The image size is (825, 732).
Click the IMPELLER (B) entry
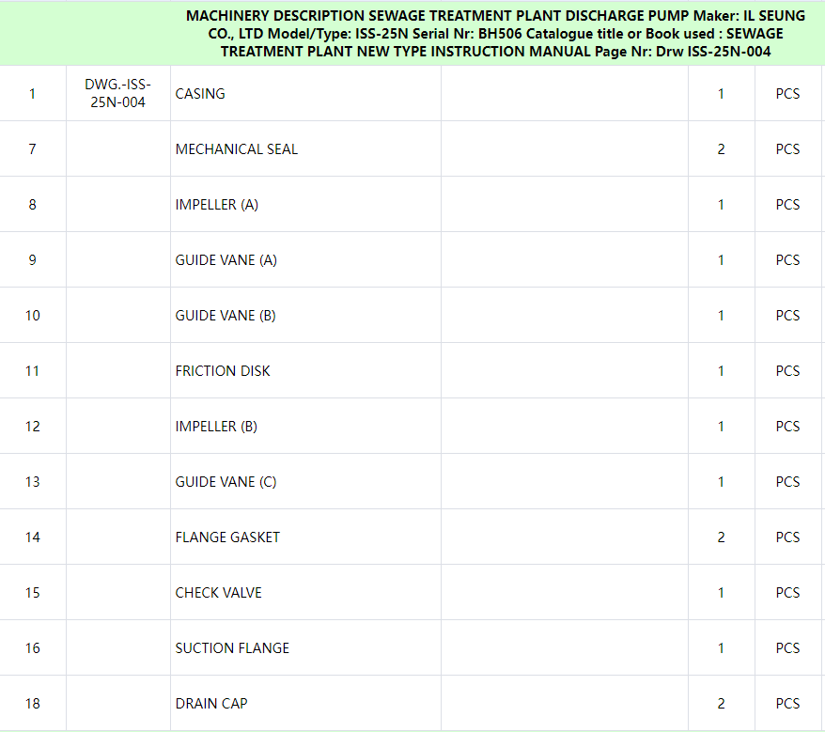216,427
